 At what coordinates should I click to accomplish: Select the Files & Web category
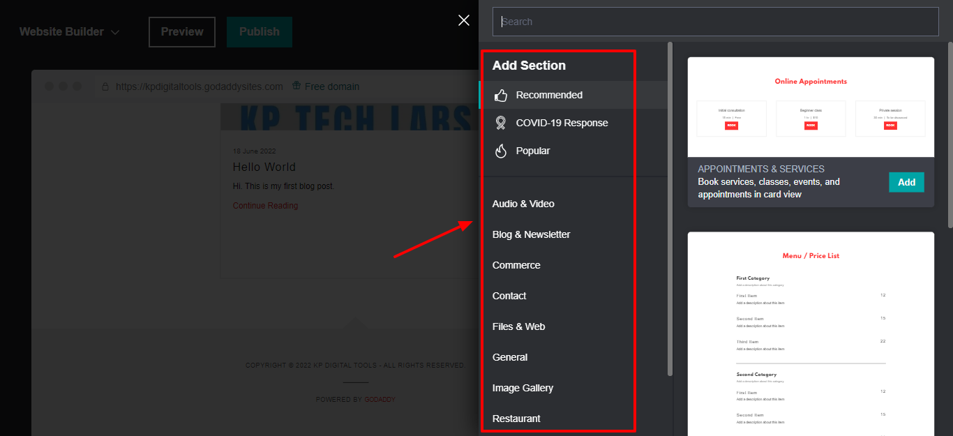(x=518, y=326)
